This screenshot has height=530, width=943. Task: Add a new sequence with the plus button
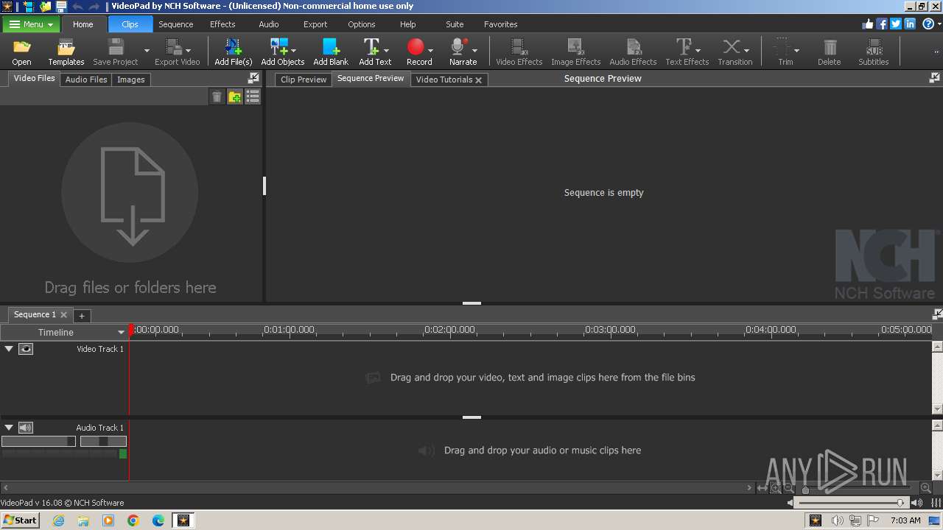(x=82, y=316)
